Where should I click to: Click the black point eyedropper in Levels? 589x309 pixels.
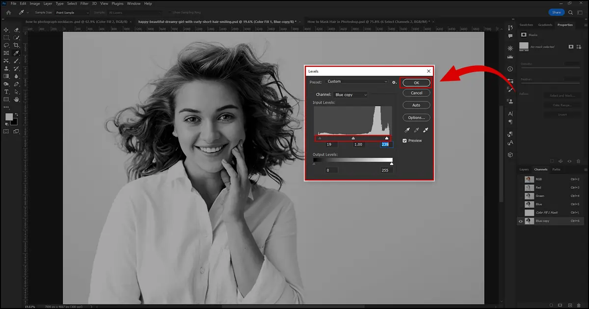[407, 130]
